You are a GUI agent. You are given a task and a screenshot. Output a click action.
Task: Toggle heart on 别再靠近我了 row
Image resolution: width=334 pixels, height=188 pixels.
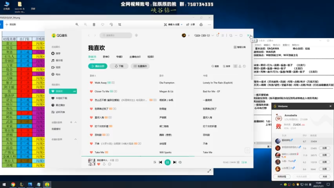point(91,109)
